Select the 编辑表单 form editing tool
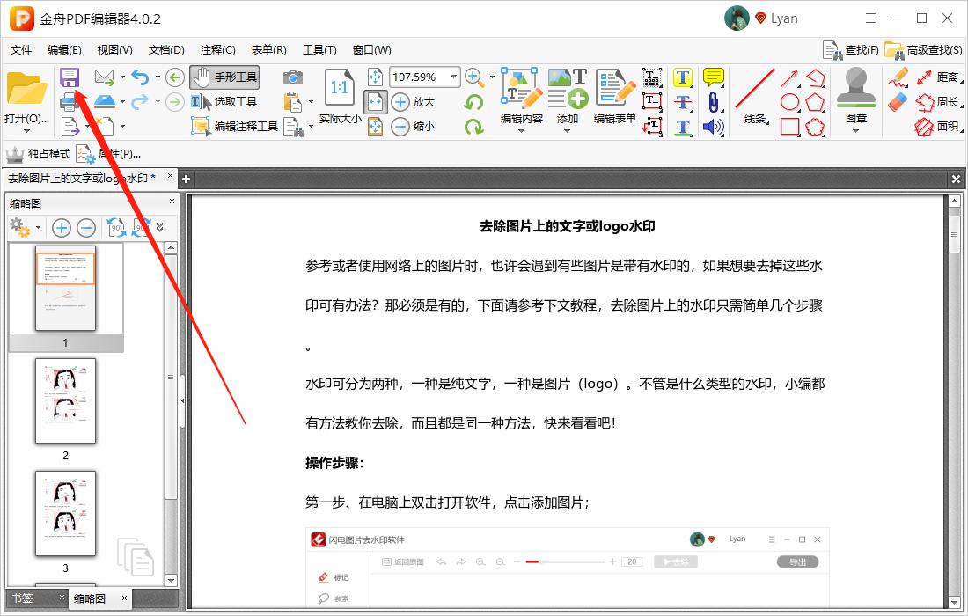Viewport: 968px width, 616px height. tap(614, 97)
